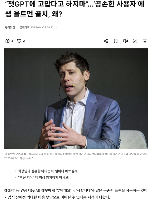
Task: Click the '샘 올트먼 골치, 왜?' headline line
Action: pyautogui.click(x=34, y=14)
